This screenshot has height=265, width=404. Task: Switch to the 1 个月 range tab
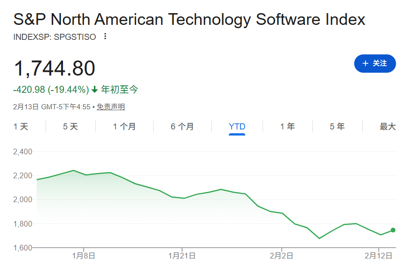pos(124,127)
